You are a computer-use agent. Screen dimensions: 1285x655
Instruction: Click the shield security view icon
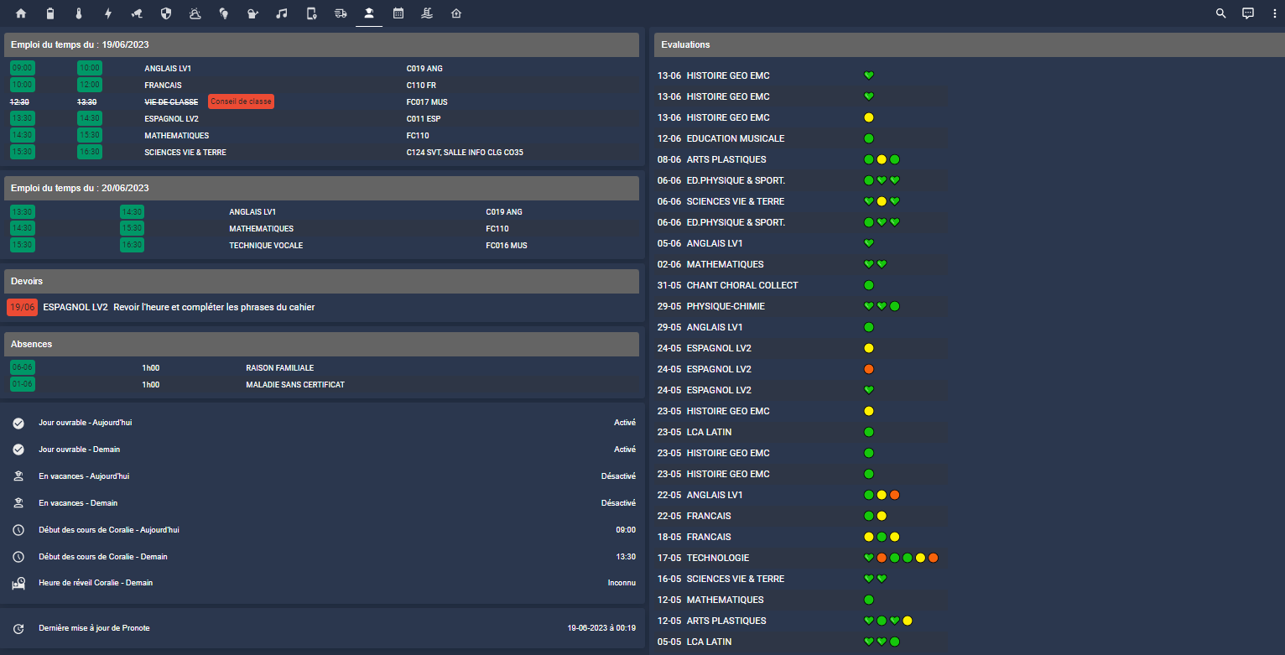(165, 13)
